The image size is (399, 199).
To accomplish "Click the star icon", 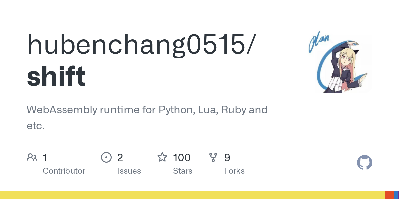I will pos(162,157).
